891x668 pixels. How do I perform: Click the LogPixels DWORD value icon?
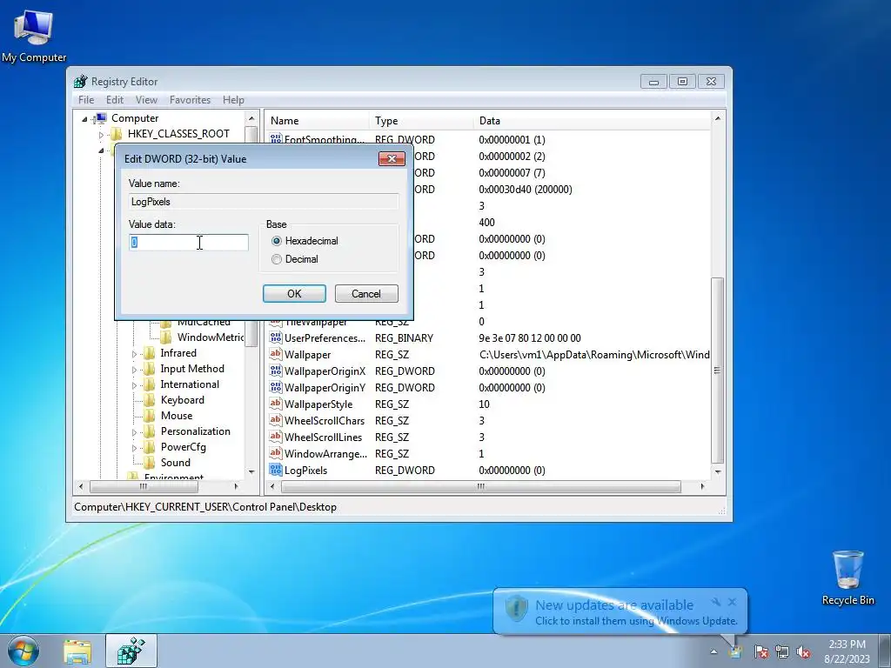tap(276, 470)
